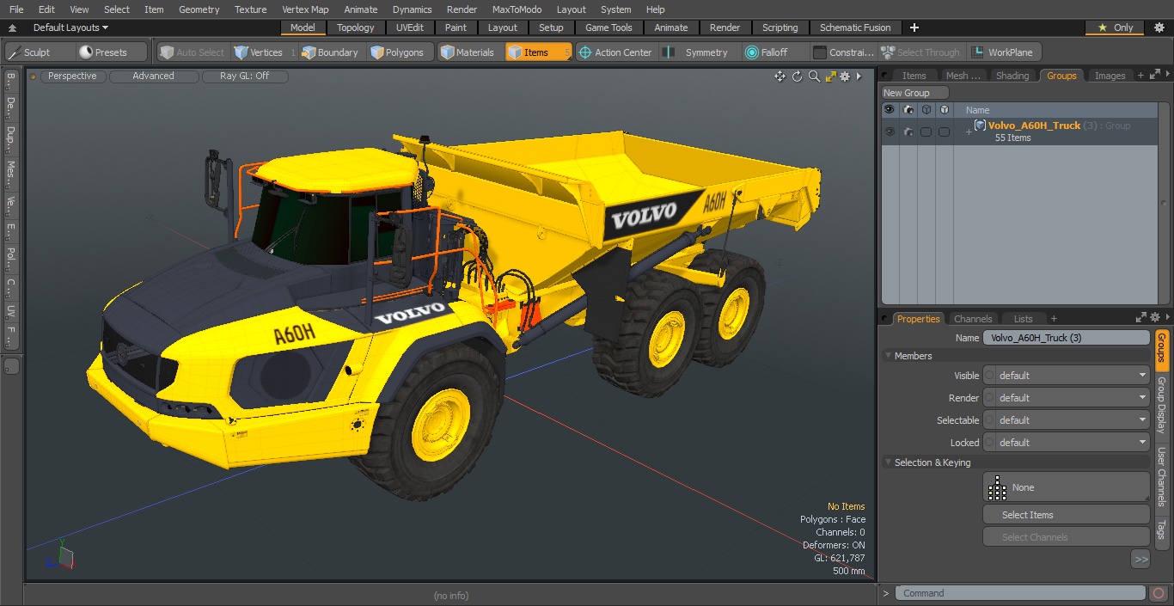This screenshot has width=1174, height=606.
Task: Click the red record button by Command
Action: pos(1158,593)
